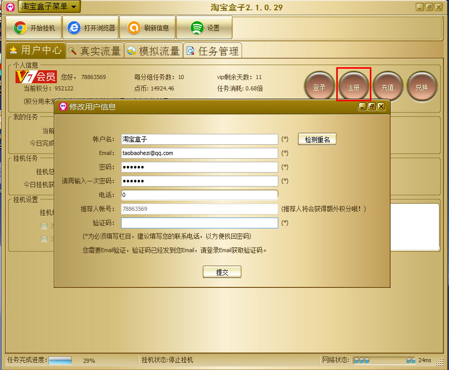Image resolution: width=449 pixels, height=370 pixels.
Task: Click the 任务完成进度 progress bar
Action: 60,360
